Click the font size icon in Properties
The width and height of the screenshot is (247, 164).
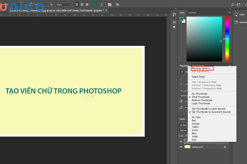[181, 101]
